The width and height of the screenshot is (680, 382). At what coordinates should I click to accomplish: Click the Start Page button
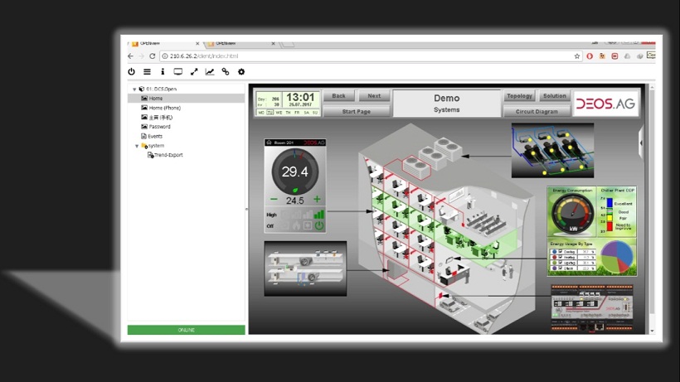click(356, 111)
